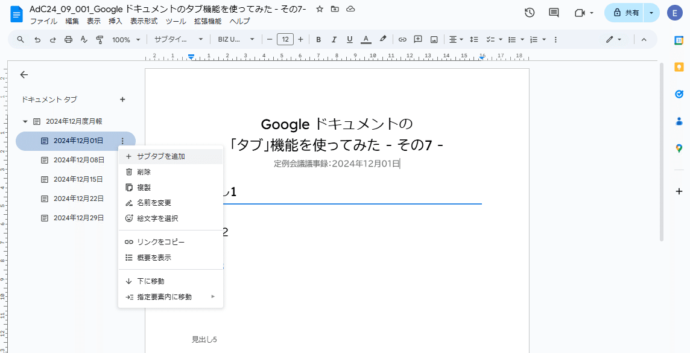Print the document using printer icon
Screen dimensions: 690x353
68,40
